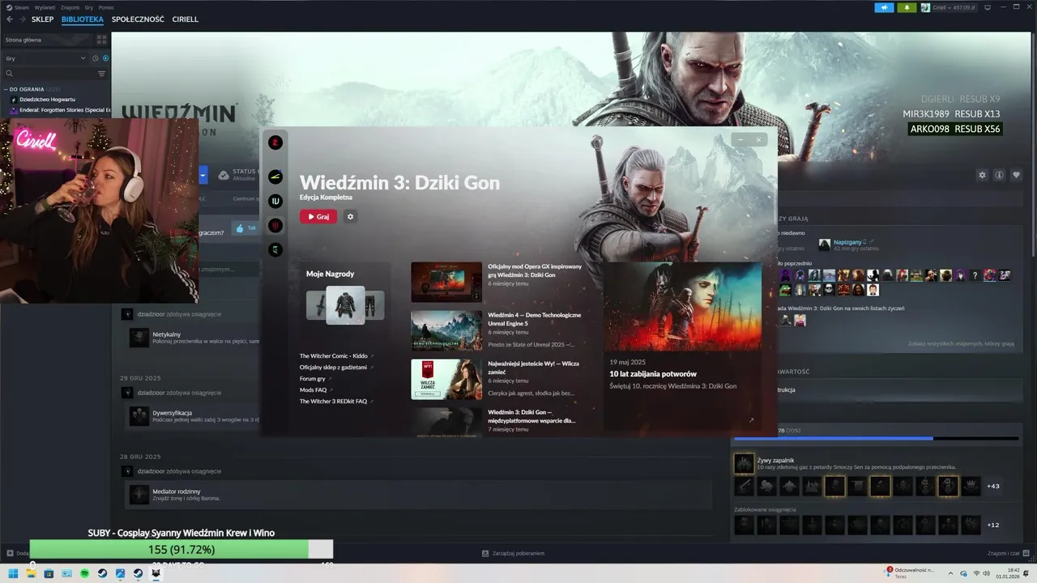
Task: Click the clock icon in library filters
Action: click(95, 58)
